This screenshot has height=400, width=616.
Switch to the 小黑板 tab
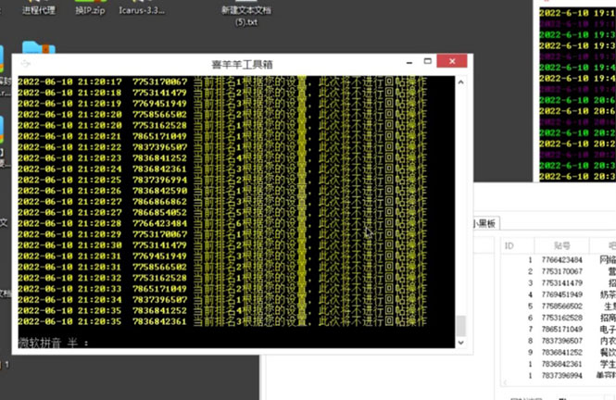[x=485, y=223]
